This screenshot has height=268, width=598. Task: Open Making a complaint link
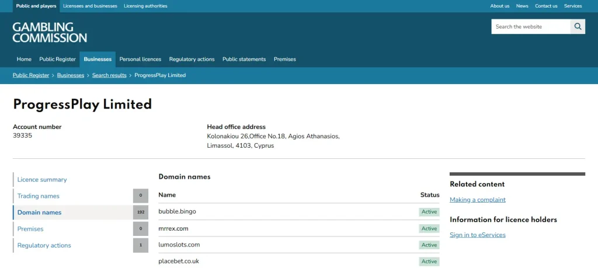(x=478, y=200)
